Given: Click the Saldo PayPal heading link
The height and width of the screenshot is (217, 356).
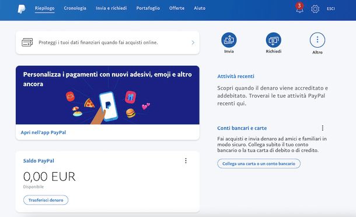Looking at the screenshot, I should (x=39, y=161).
